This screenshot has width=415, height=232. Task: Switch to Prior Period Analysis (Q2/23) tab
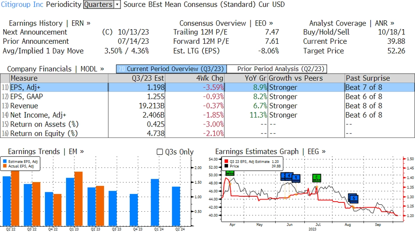[277, 69]
